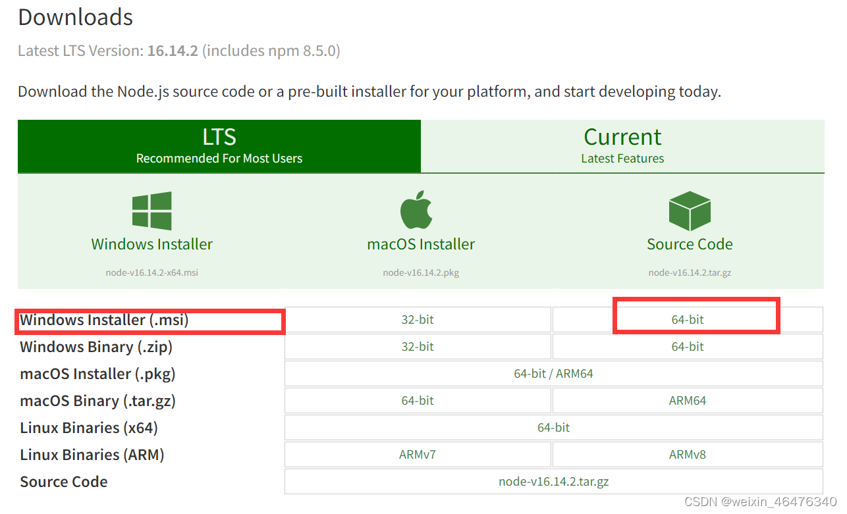Click the node-v16.14.2.pkg filename
This screenshot has height=514, width=847.
[421, 272]
